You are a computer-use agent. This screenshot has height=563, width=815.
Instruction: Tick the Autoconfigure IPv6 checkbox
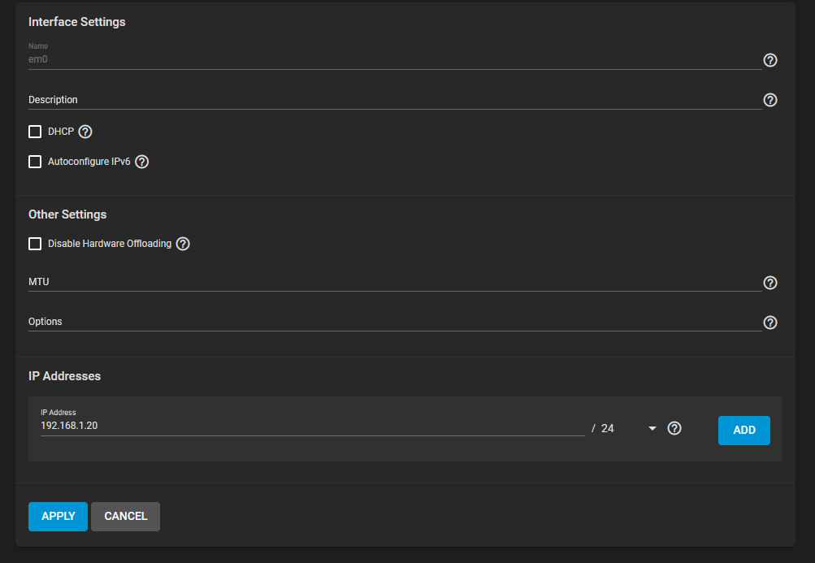(35, 162)
